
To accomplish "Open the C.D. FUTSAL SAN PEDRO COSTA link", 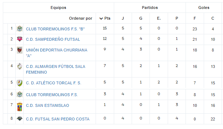I will pos(58,119).
